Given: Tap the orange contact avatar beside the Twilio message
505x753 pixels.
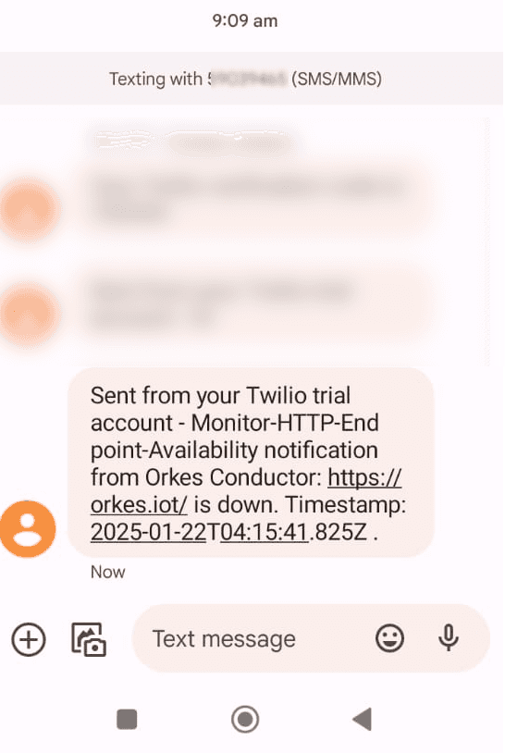Looking at the screenshot, I should pos(28,529).
